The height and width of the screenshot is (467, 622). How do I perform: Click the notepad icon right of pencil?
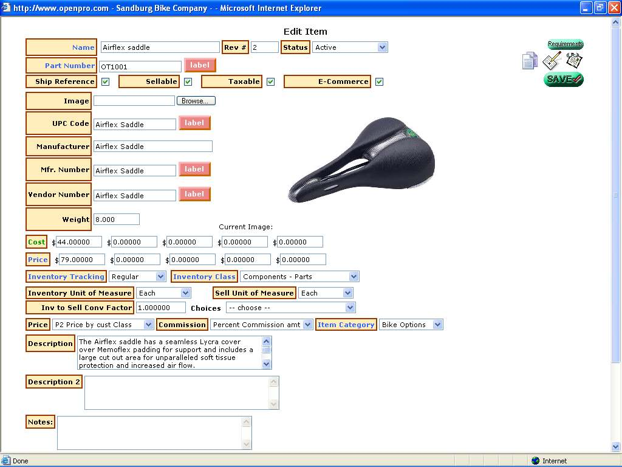(x=574, y=60)
